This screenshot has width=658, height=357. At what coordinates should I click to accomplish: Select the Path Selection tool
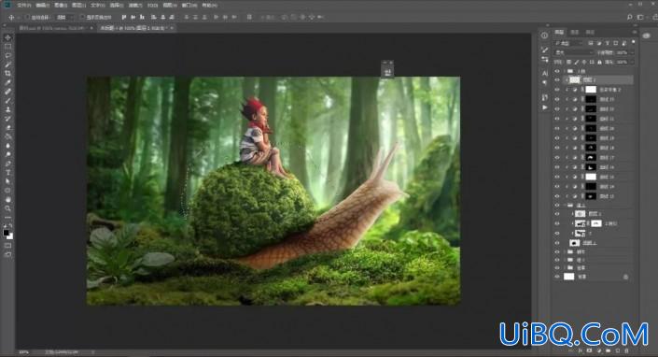point(8,181)
